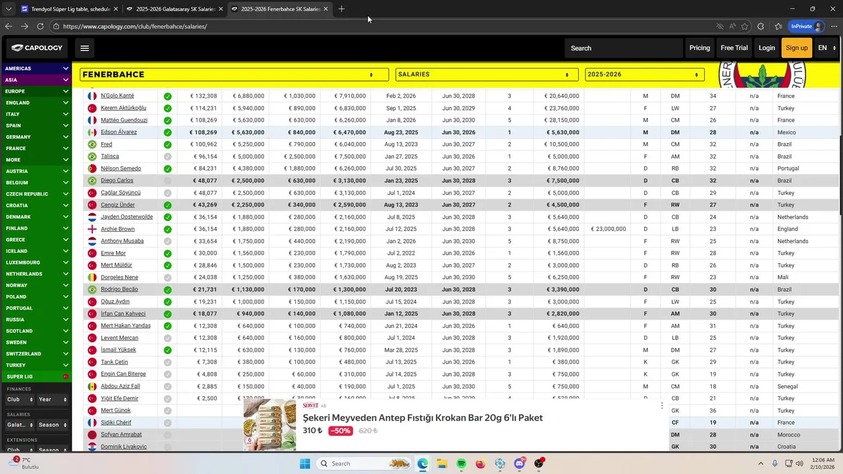
Task: Show hidden system tray icons
Action: point(761,463)
